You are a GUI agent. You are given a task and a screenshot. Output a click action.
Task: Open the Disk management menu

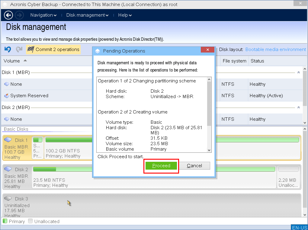coord(87,15)
